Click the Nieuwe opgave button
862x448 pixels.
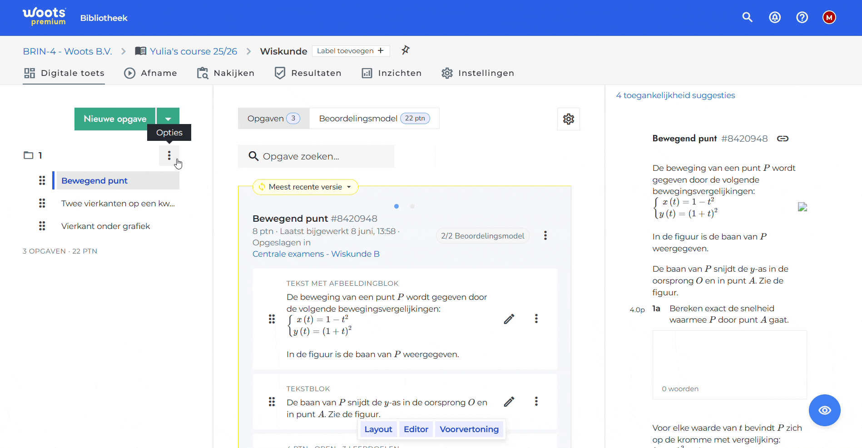point(115,119)
